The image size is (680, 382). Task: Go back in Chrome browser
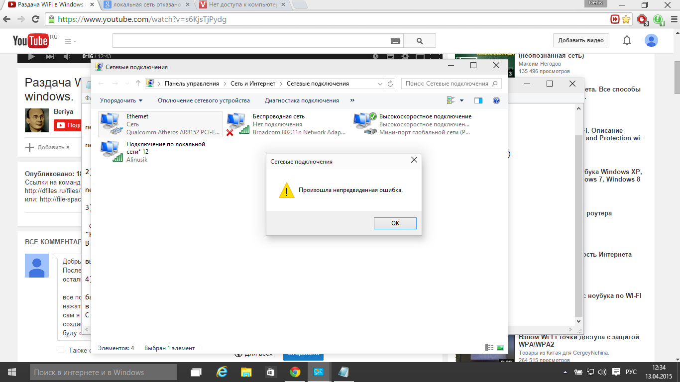(7, 19)
